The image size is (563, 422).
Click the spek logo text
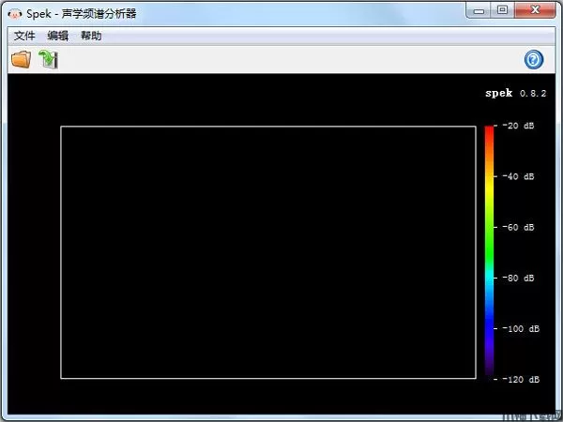499,93
